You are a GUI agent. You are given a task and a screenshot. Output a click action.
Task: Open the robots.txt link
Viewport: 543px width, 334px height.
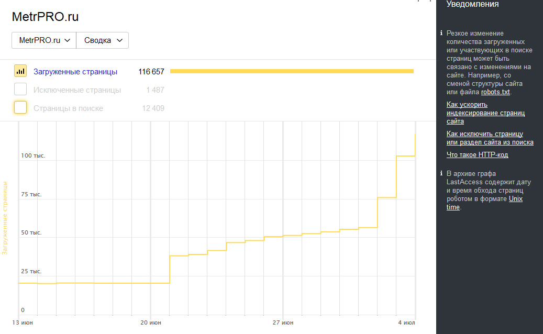tap(495, 92)
